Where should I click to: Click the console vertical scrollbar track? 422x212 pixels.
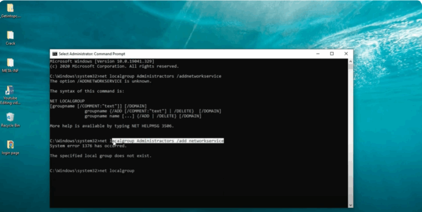pos(350,144)
